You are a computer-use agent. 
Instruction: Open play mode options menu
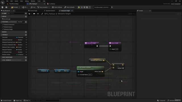[x=90, y=7]
